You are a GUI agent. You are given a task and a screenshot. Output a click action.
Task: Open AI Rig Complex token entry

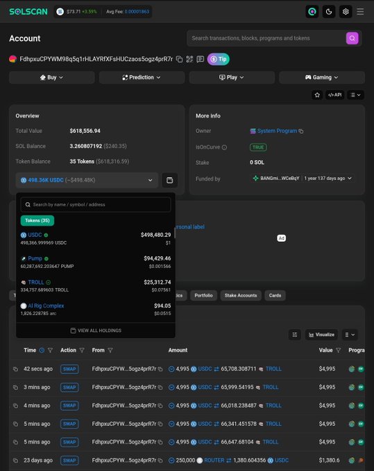tap(46, 305)
